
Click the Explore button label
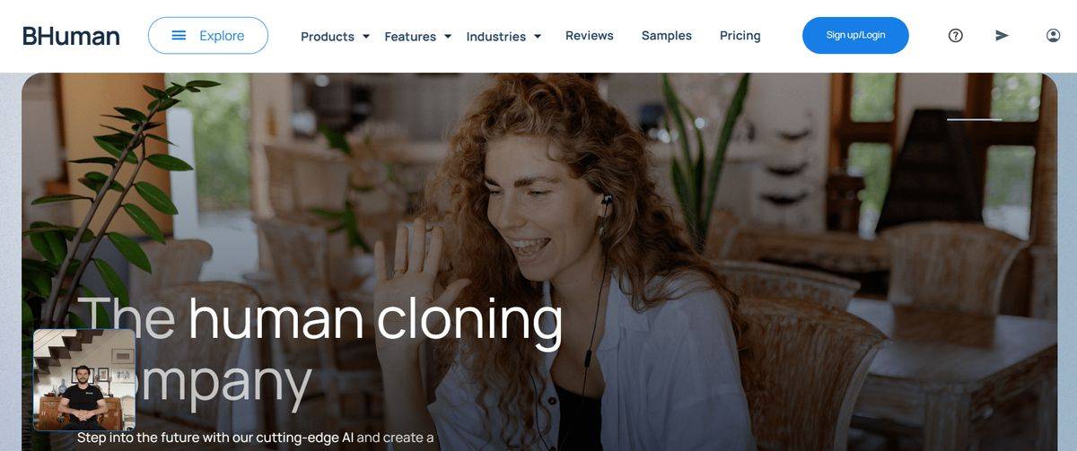pos(222,36)
